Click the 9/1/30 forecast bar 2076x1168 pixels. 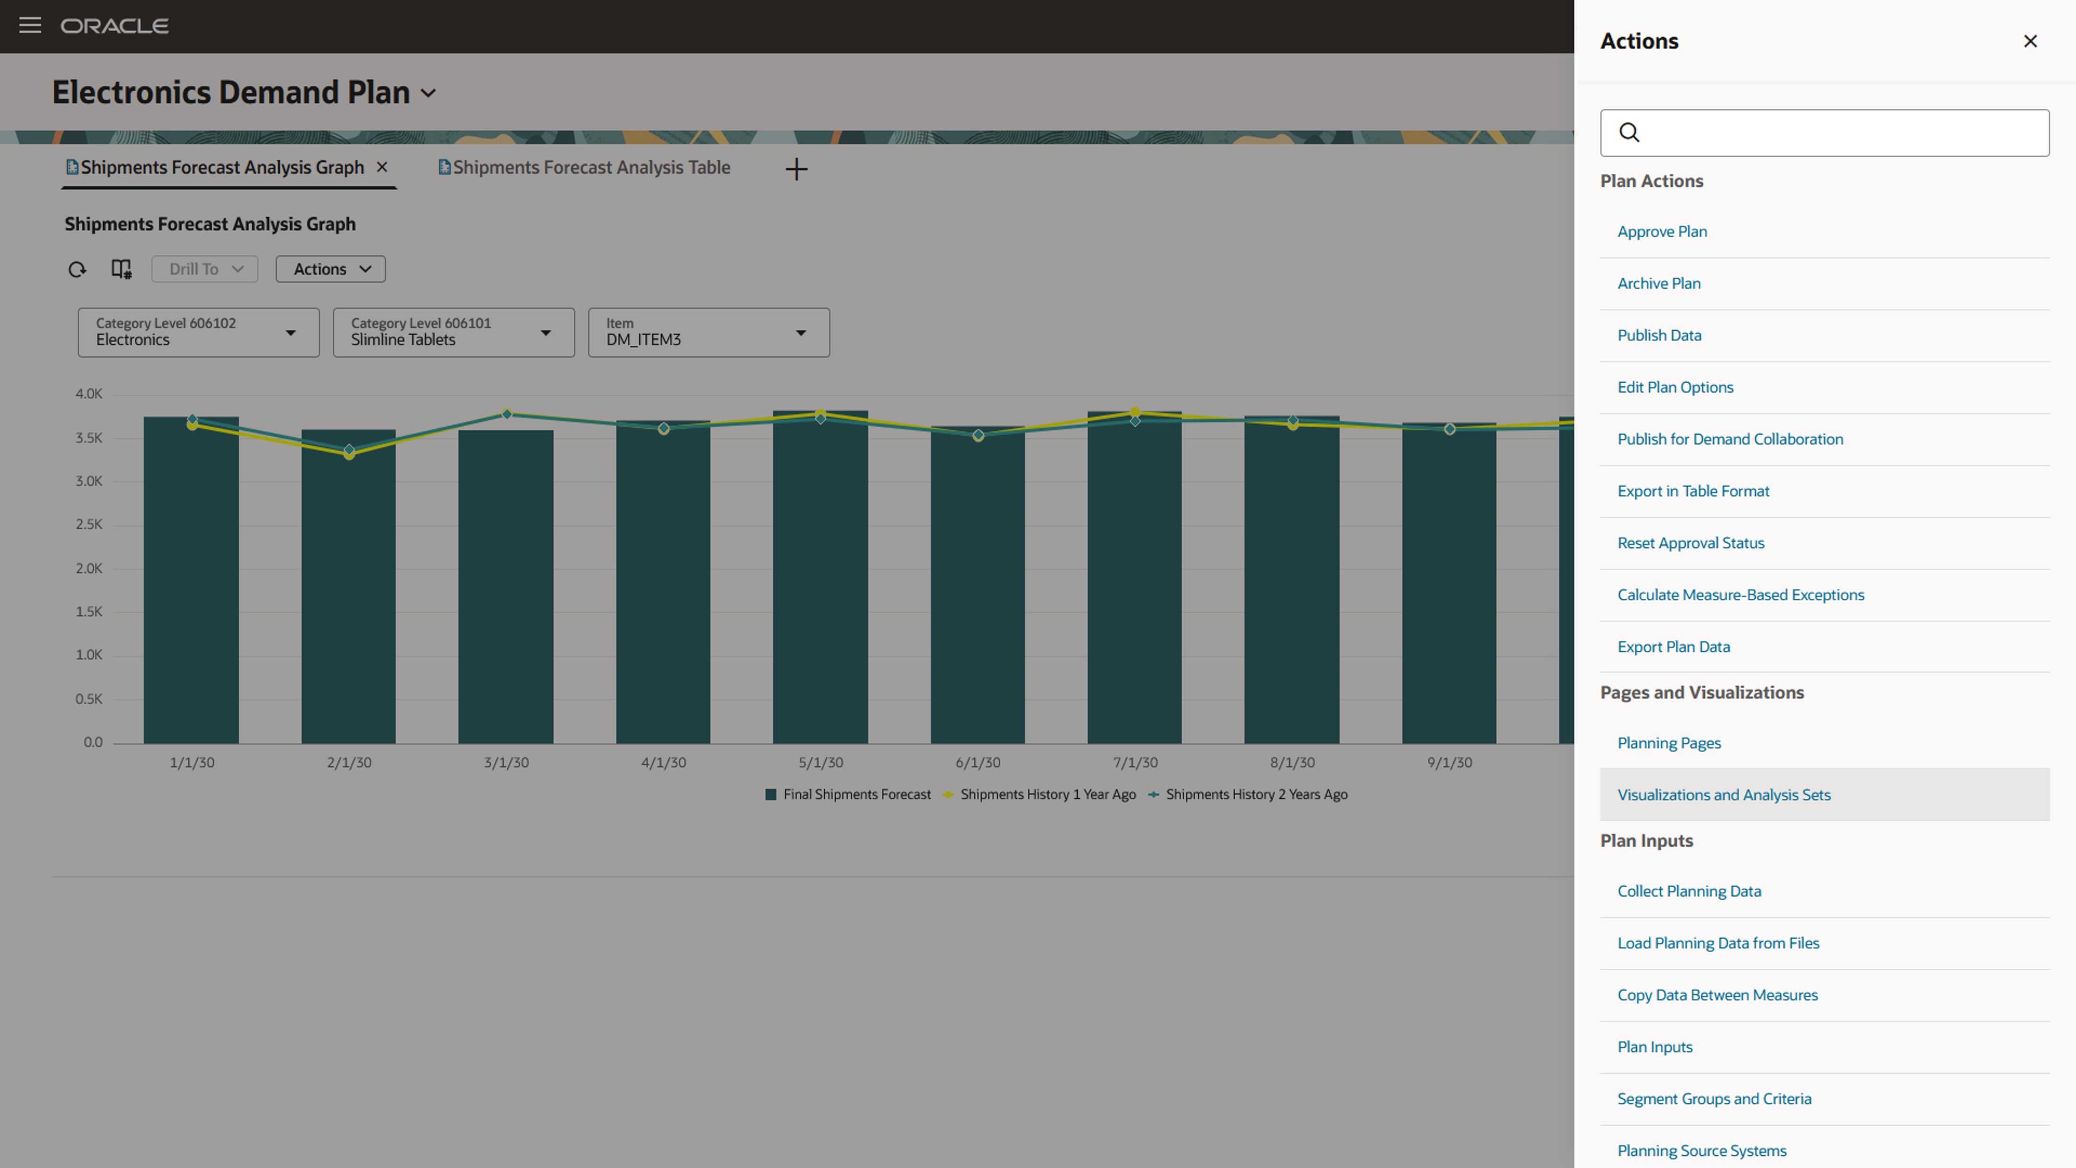pos(1449,583)
